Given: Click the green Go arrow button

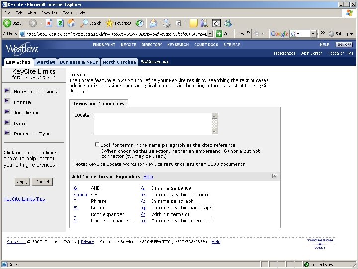Looking at the screenshot, I should [x=219, y=34].
